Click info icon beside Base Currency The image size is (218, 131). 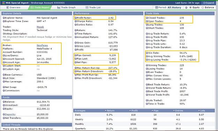pos(4,75)
